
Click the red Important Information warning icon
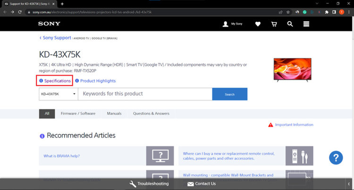(x=270, y=125)
